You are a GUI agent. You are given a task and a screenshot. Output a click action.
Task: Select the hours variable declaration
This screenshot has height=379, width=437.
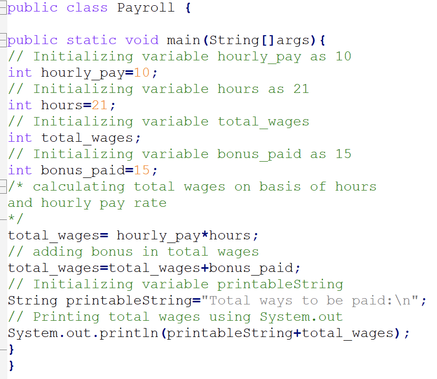click(x=61, y=105)
